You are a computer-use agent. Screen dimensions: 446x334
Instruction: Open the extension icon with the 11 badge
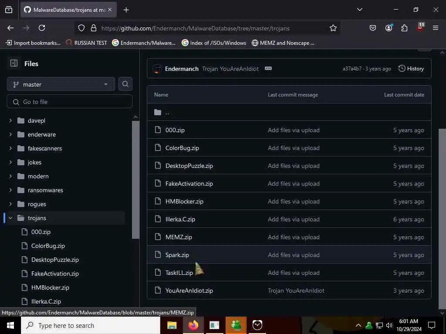(420, 27)
